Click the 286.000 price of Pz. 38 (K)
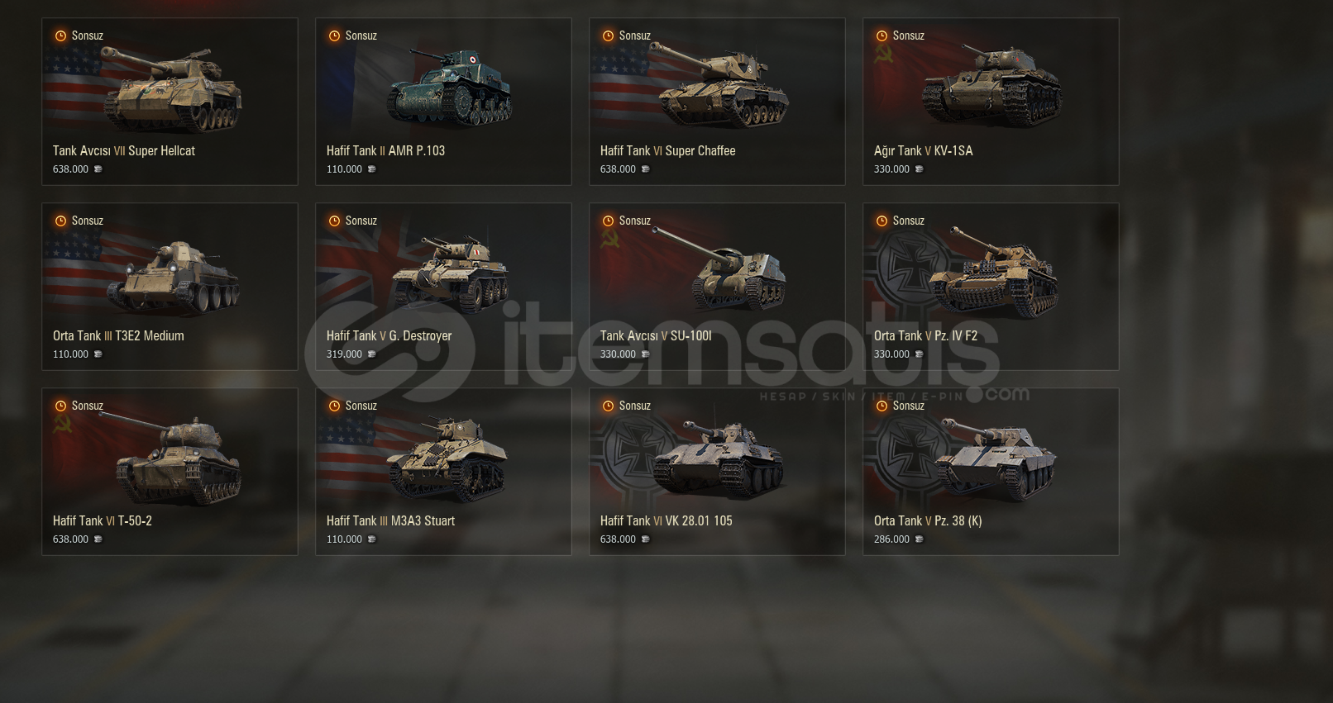This screenshot has width=1333, height=703. [x=891, y=539]
